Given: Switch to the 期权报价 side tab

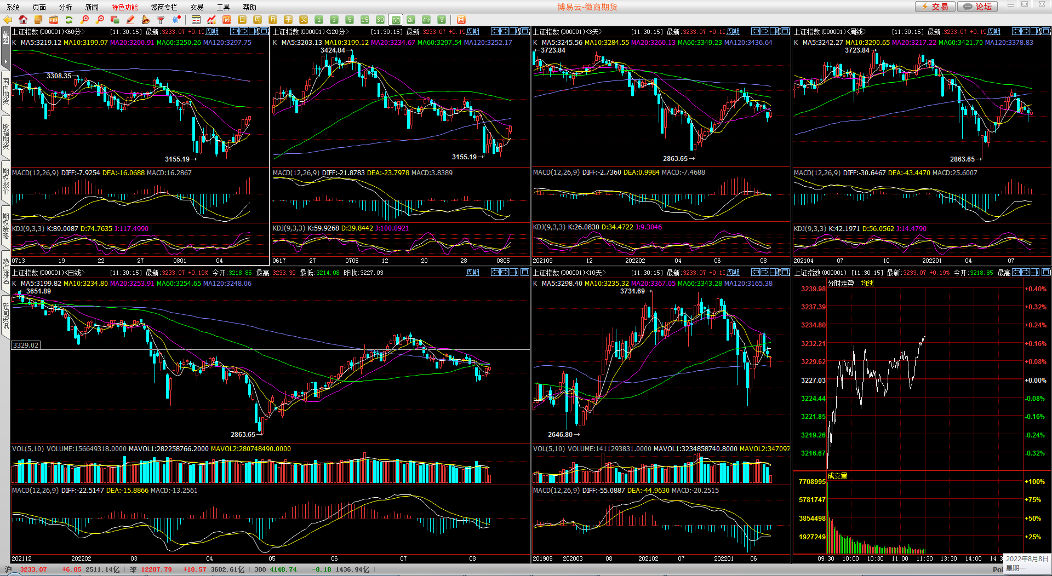Looking at the screenshot, I should [x=5, y=181].
